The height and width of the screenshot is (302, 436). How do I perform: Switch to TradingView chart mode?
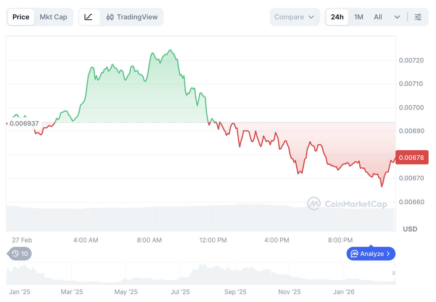pyautogui.click(x=132, y=17)
